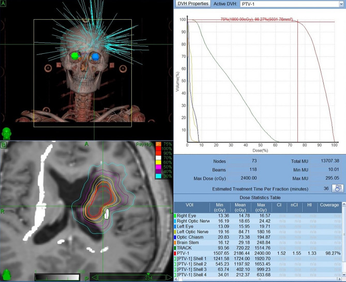Viewport: 346px width, 282px height.
Task: Click PTV-1 CI value 1.52
Action: (281, 253)
